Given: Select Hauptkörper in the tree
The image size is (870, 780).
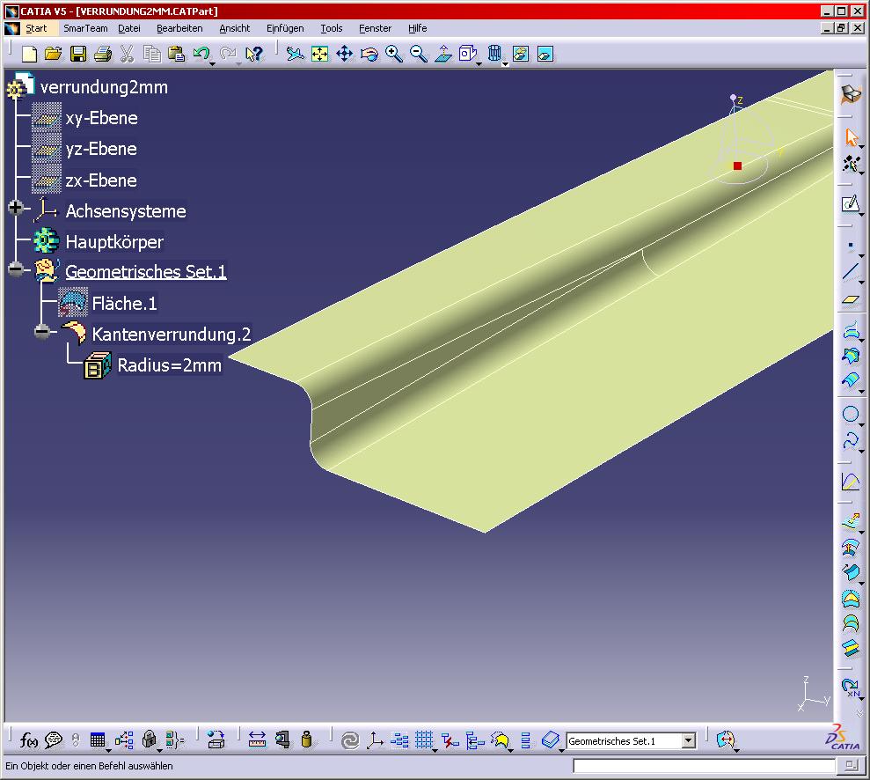Looking at the screenshot, I should (114, 242).
